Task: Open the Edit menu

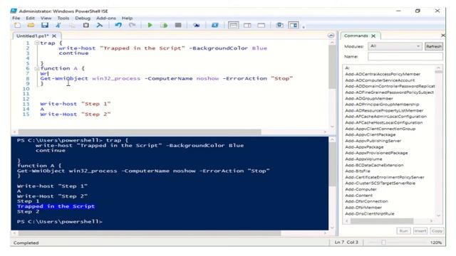Action: click(x=30, y=18)
